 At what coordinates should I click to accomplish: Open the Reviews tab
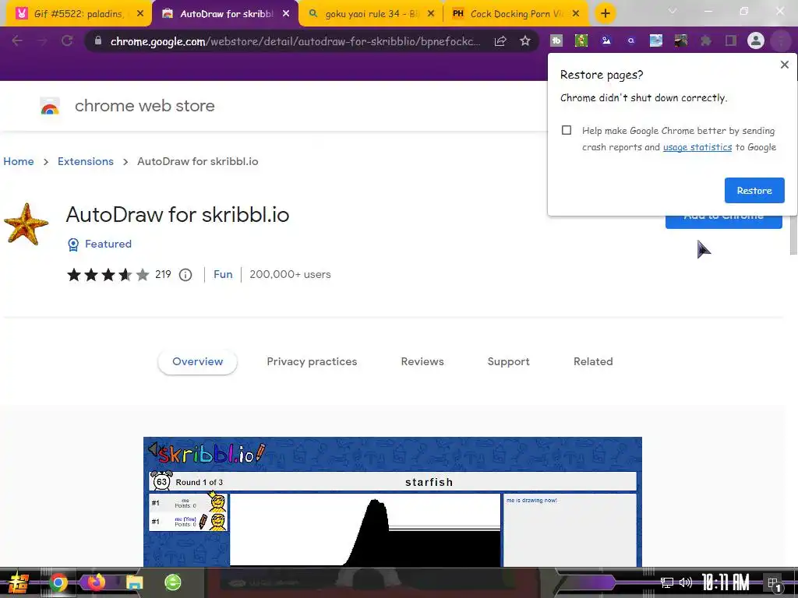(x=422, y=361)
